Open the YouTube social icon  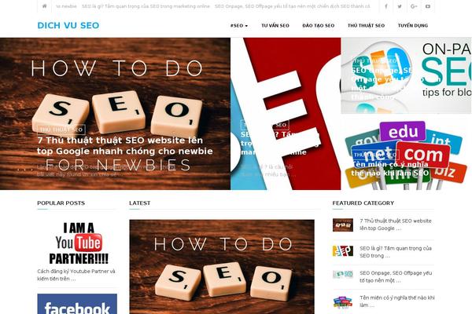click(428, 6)
